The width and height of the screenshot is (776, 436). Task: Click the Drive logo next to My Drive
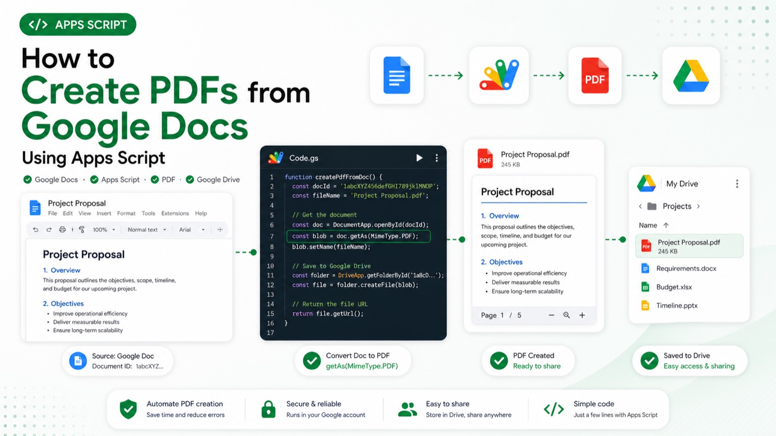647,184
